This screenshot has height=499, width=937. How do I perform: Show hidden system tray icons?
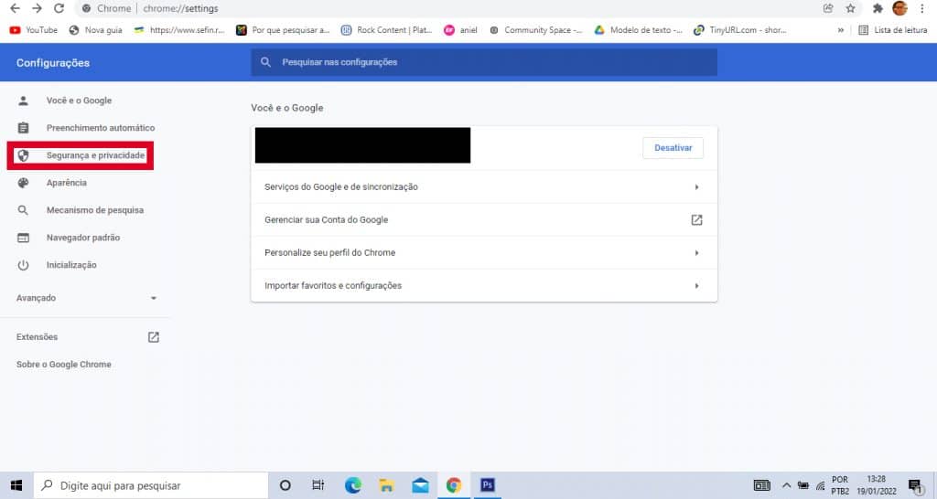pyautogui.click(x=786, y=485)
